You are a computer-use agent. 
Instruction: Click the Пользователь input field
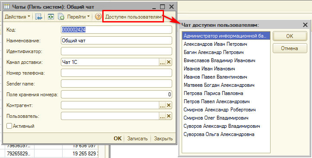(110, 116)
